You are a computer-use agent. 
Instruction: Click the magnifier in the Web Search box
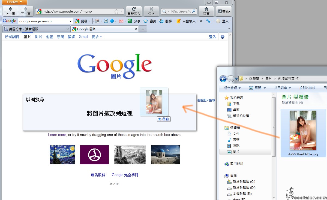pos(194,11)
